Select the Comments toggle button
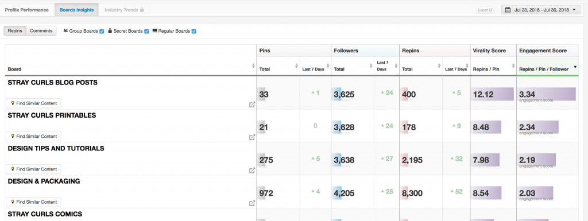Image resolution: width=588 pixels, height=221 pixels. pos(41,31)
